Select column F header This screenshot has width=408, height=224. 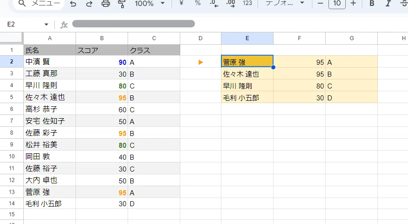(299, 38)
